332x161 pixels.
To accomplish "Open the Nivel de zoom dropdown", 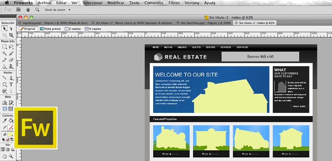I will [x=58, y=10].
